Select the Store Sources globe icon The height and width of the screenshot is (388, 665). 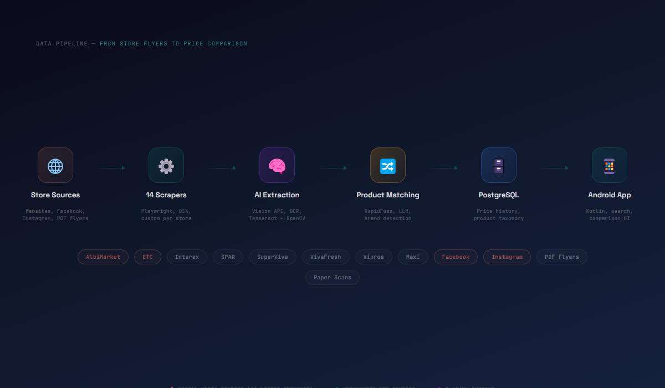pyautogui.click(x=55, y=165)
